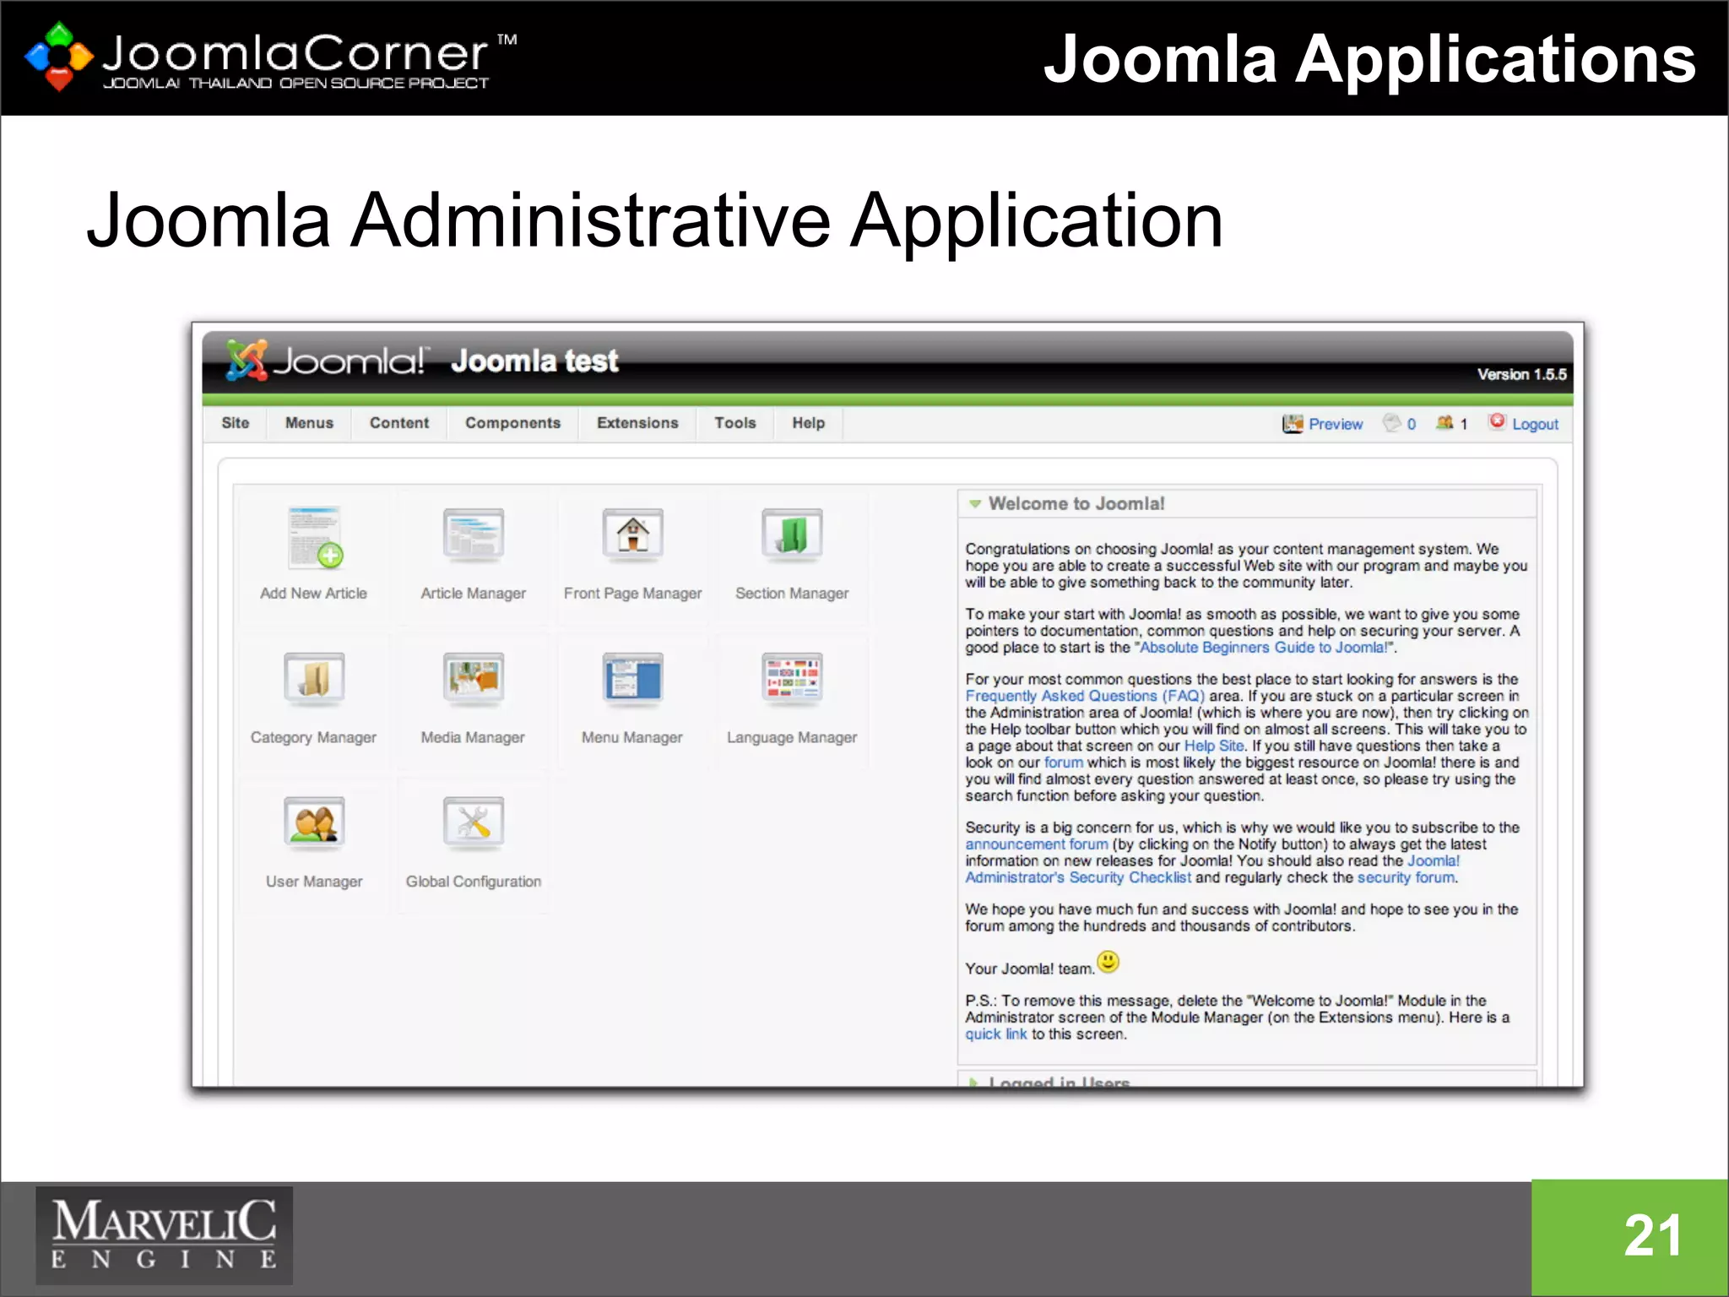Click the smiley face after Your Joomla! team
Screen dimensions: 1729x1297
click(1108, 962)
